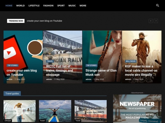Click Travel label on Indian Railways thumbnail
Image resolution: width=165 pixels, height=123 pixels.
pos(78,121)
